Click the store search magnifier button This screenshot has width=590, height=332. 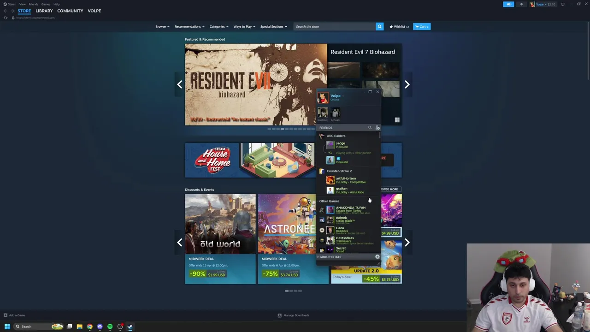[x=380, y=26]
